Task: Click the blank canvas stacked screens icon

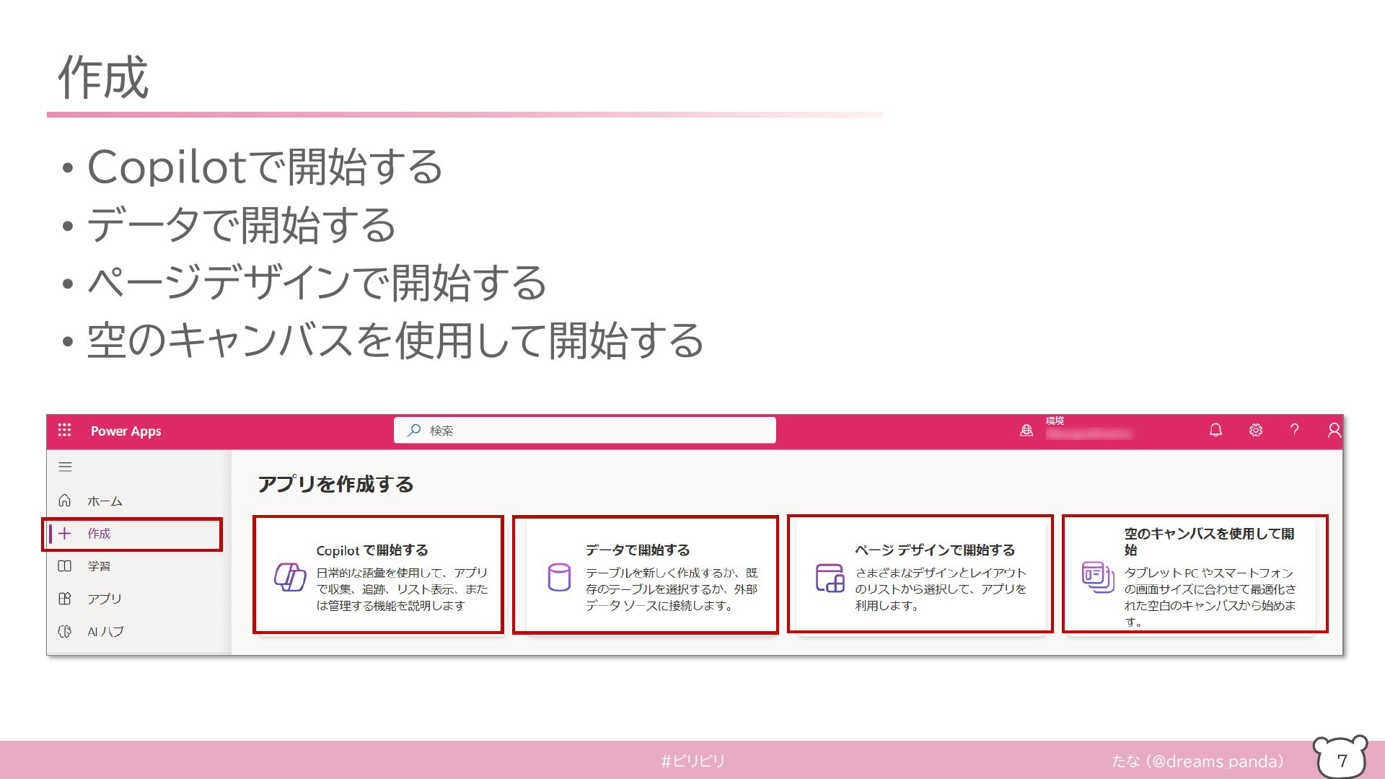Action: point(1098,578)
